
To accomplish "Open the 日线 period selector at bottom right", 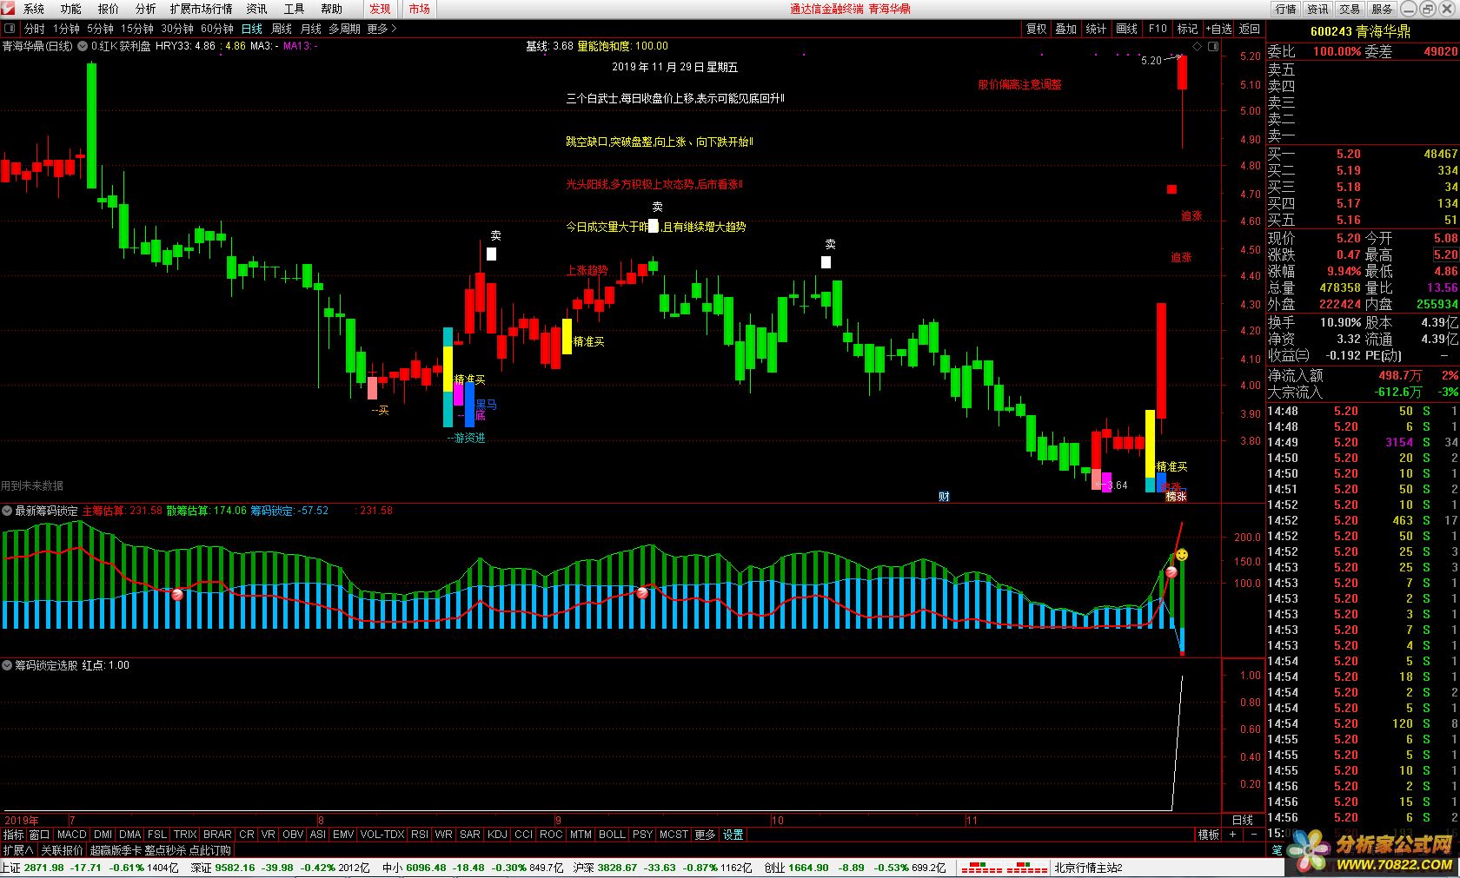I will point(1243,820).
